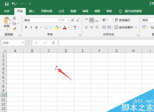Toggle center text horizontally
Image resolution: width=154 pixels, height=112 pixels.
[91, 27]
